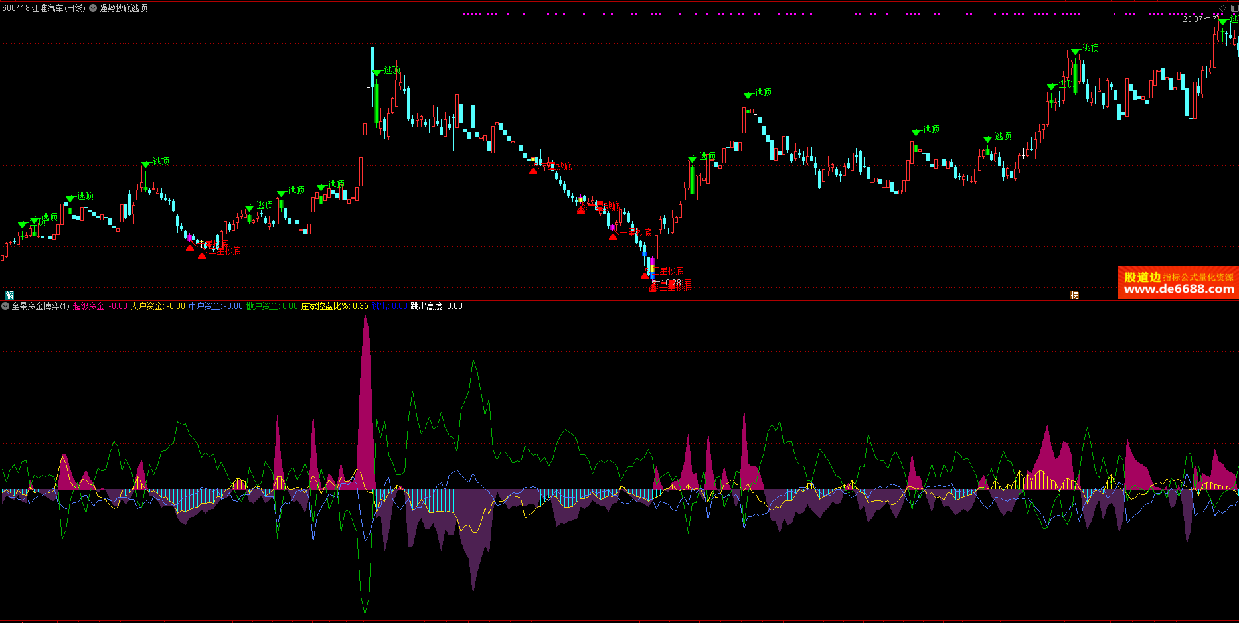Click the 10.28 low price label
The width and height of the screenshot is (1239, 623).
coord(671,283)
